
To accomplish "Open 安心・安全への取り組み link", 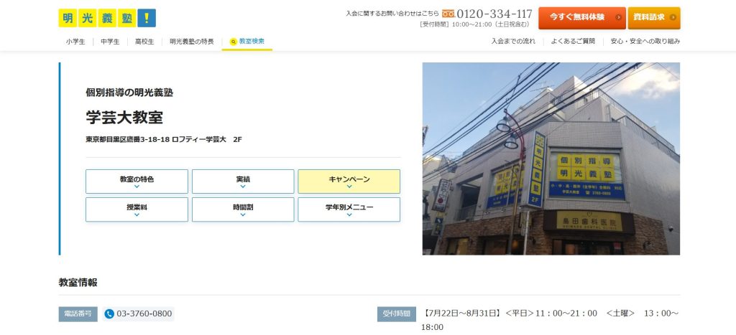I will pyautogui.click(x=645, y=41).
